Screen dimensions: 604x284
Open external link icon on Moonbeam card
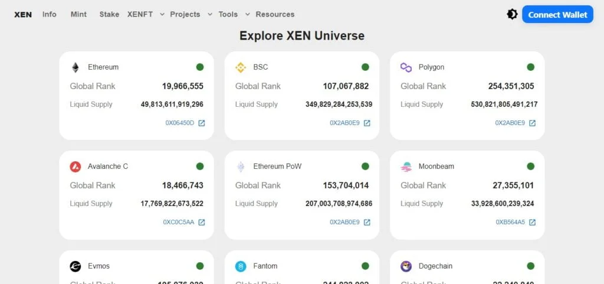click(533, 223)
